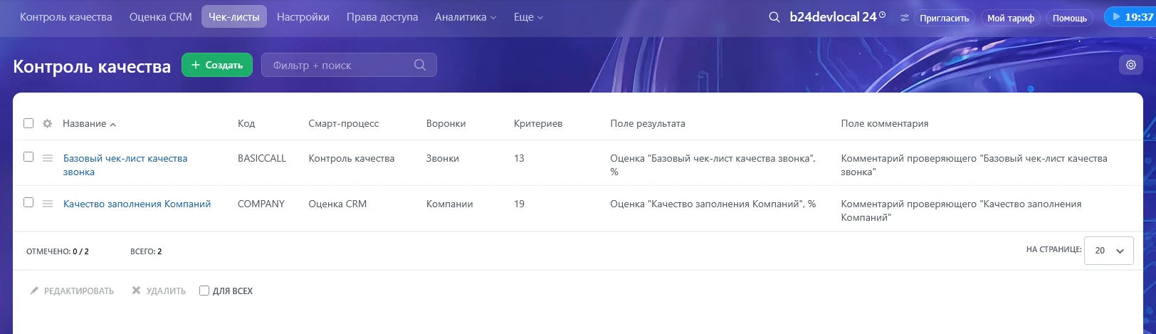The height and width of the screenshot is (334, 1156).
Task: Click the Помощь button
Action: [1070, 18]
